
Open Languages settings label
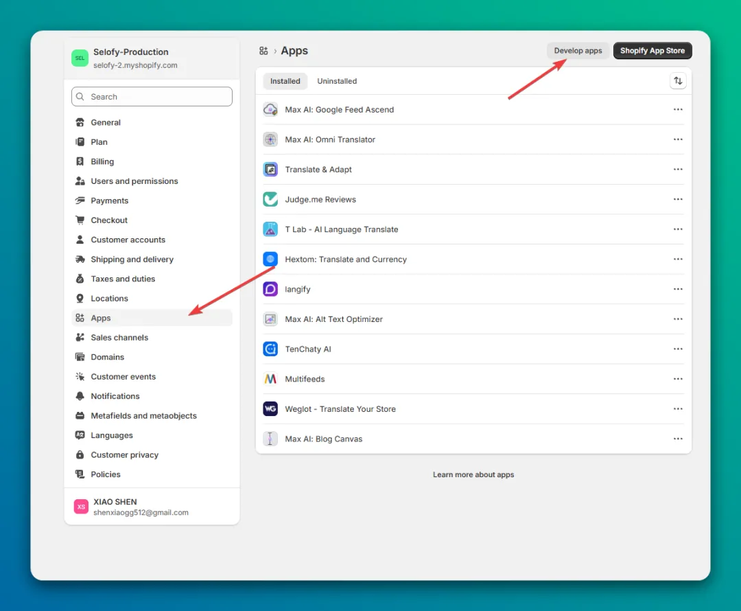pos(112,435)
